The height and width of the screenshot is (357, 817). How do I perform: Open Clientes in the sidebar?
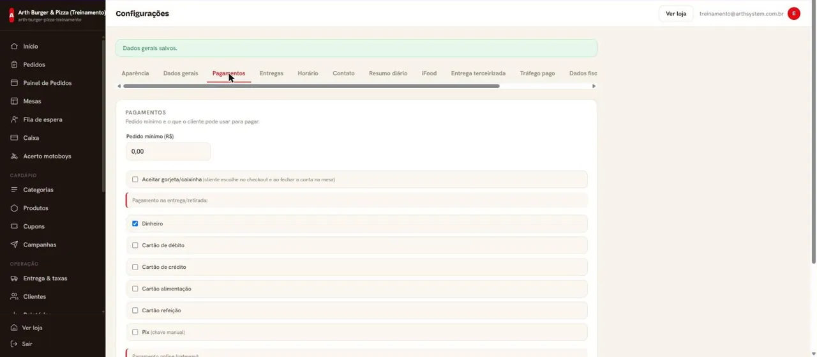[x=34, y=296]
